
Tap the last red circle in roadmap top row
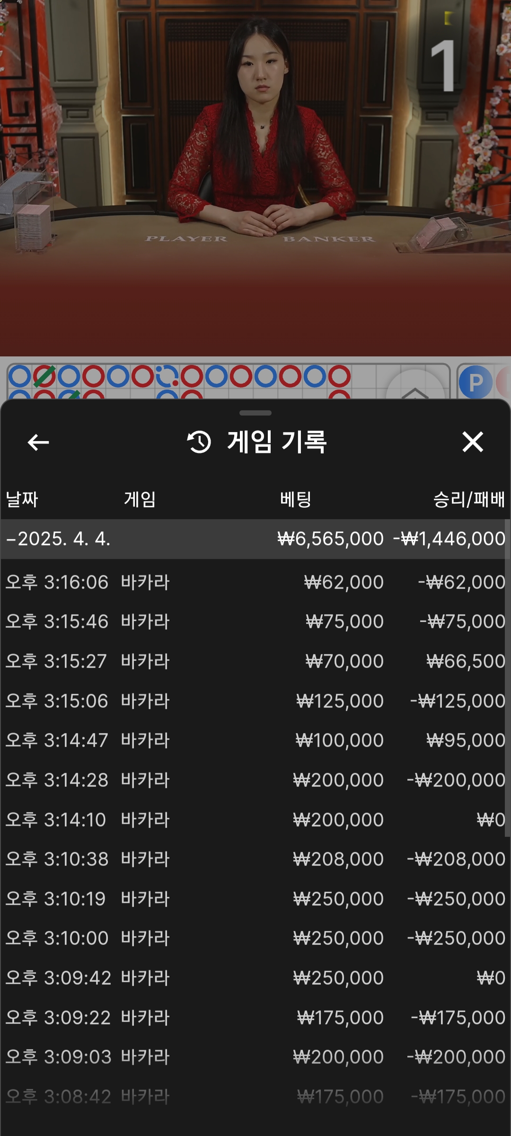(x=339, y=377)
